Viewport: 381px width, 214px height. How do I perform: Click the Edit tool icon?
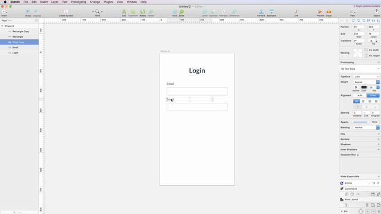124,12
